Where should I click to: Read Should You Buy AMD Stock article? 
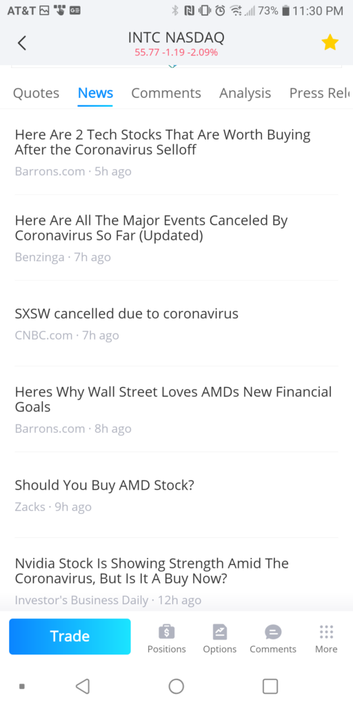(176, 495)
